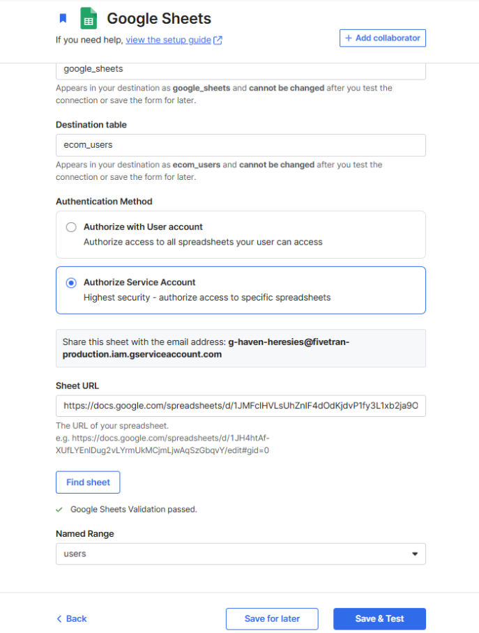Screen dimensions: 479x633
Task: Click the blue bookmark icon in the header
Action: 63,18
